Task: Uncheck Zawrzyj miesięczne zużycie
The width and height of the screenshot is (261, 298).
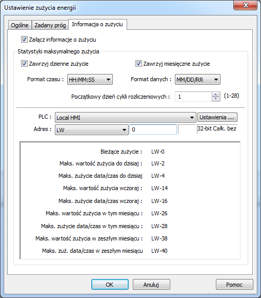Action: 138,64
